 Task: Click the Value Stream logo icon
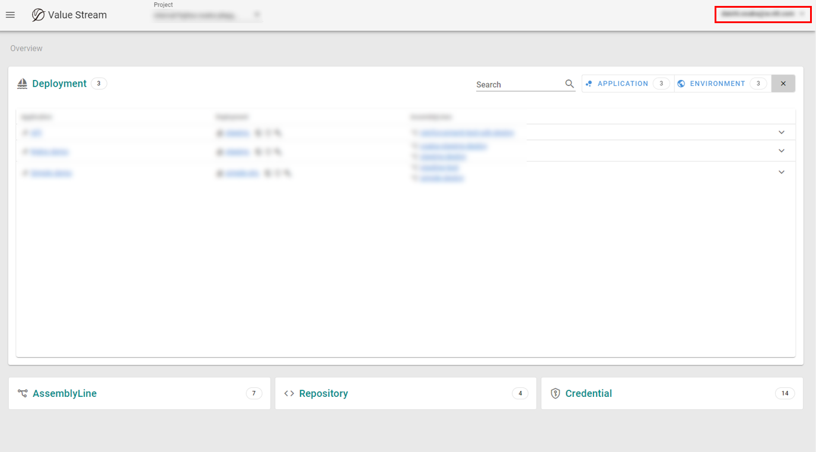(39, 15)
